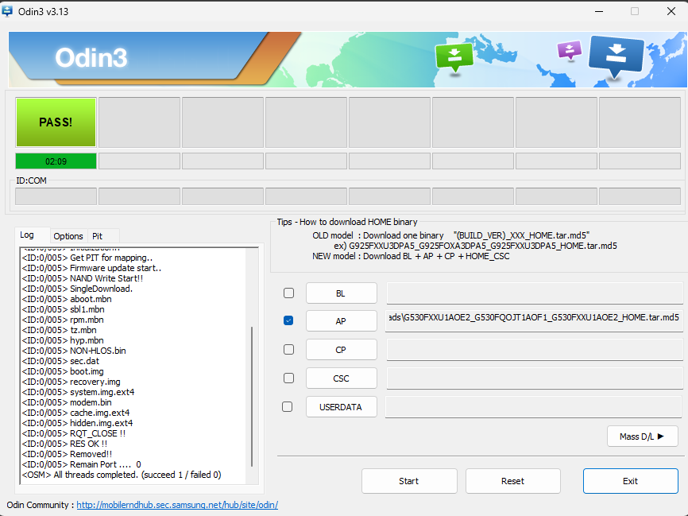The height and width of the screenshot is (516, 688).
Task: Tick the USERDATA checkbox
Action: (x=288, y=406)
